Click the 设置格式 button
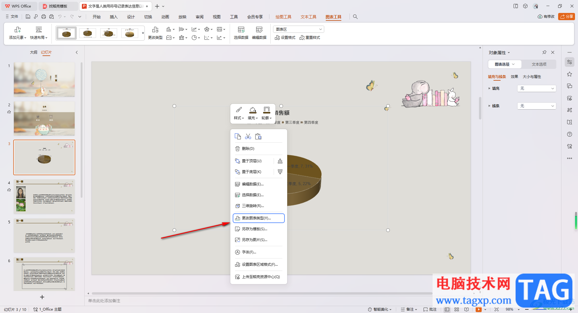Image resolution: width=578 pixels, height=313 pixels. pyautogui.click(x=285, y=38)
